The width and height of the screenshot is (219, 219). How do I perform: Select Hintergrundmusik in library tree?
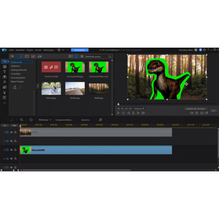pyautogui.click(x=19, y=70)
